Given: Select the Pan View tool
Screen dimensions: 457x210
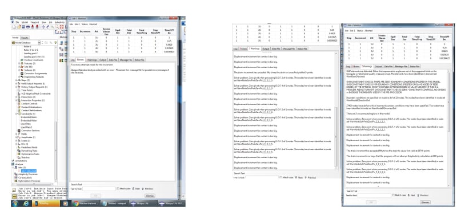Looking at the screenshot, I should pos(43,27).
